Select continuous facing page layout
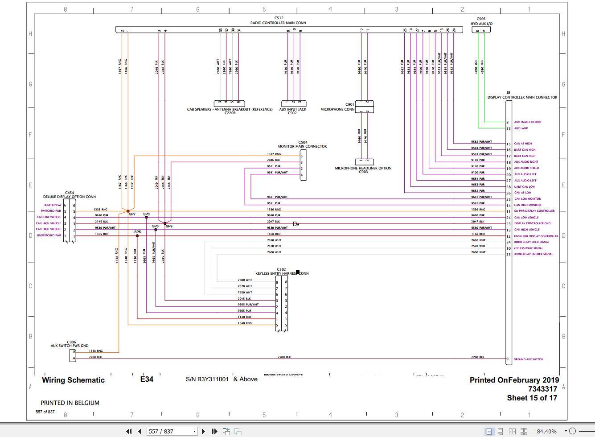This screenshot has height=437, width=595. click(524, 431)
